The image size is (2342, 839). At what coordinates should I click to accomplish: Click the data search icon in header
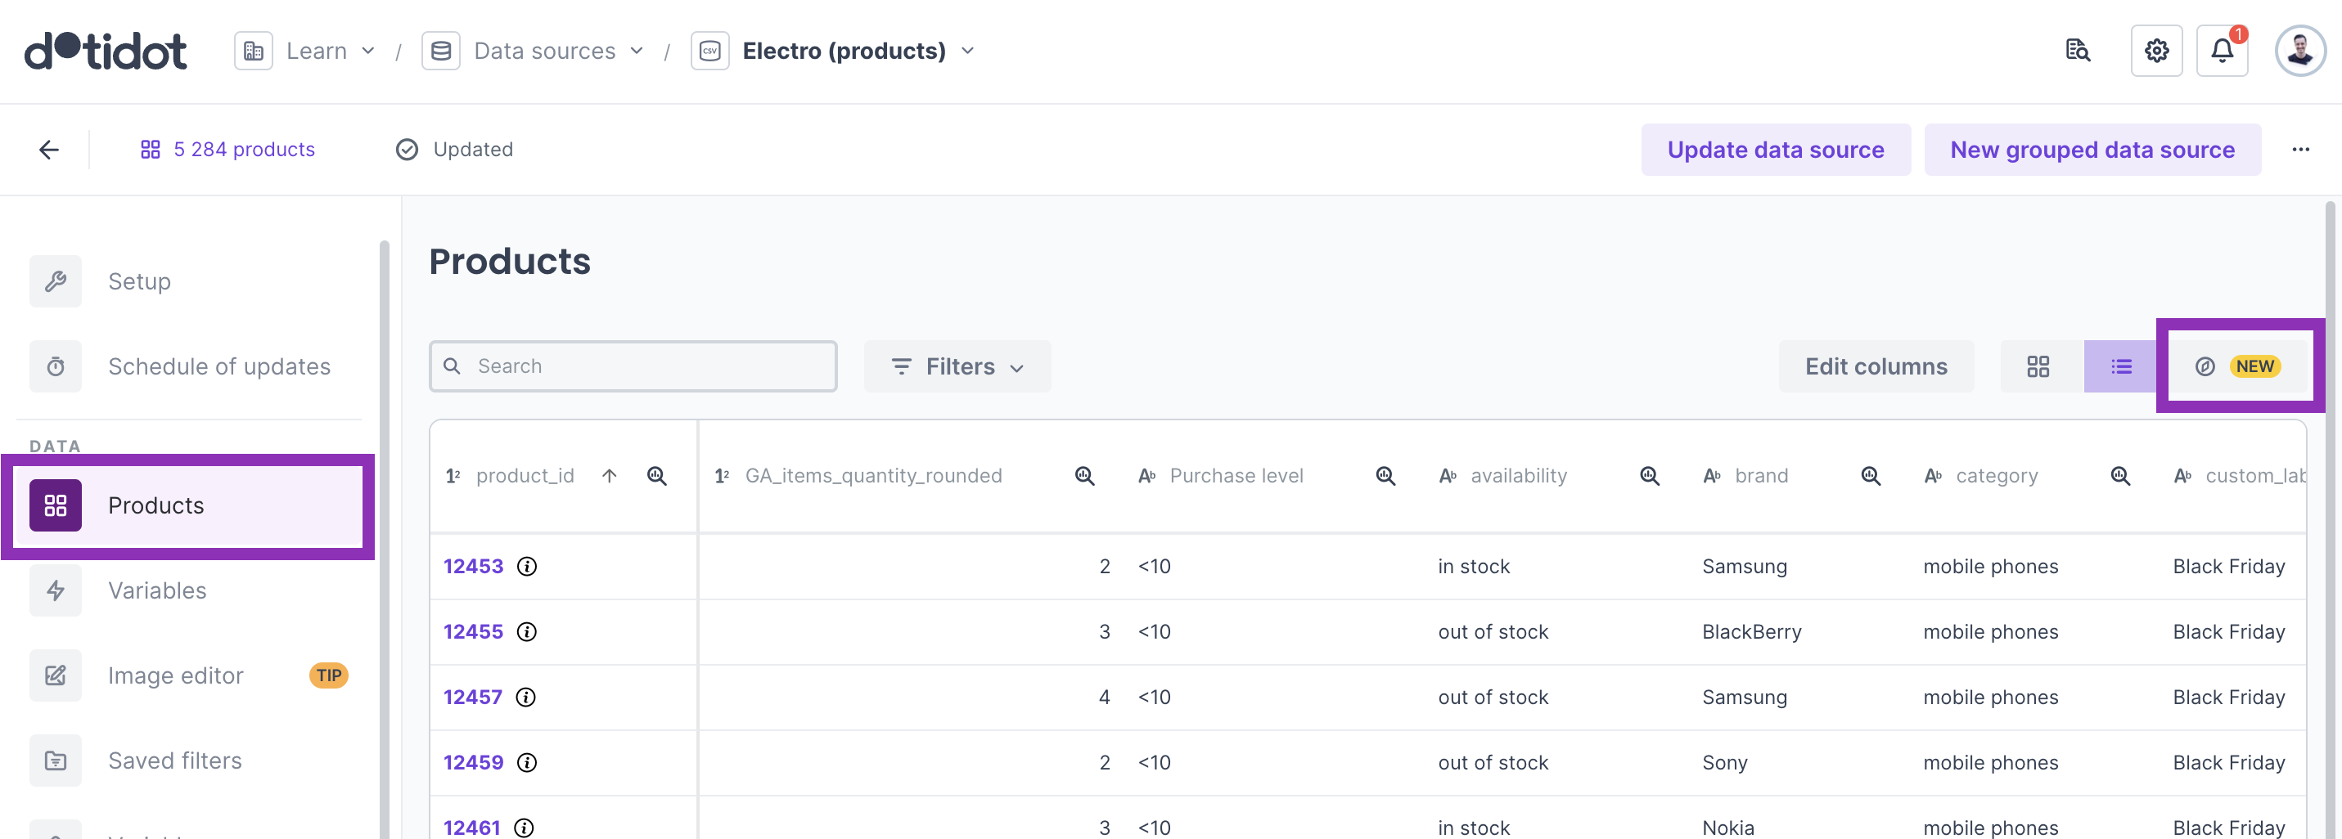pyautogui.click(x=2078, y=51)
